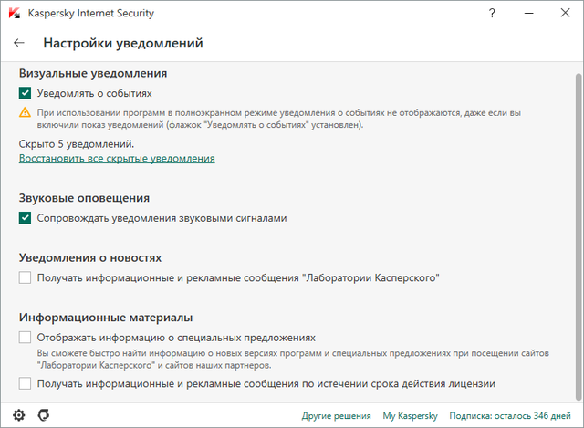The image size is (584, 428).
Task: Click the fullscreen-mode warning text starting 'При использовании программ'
Action: (x=278, y=119)
